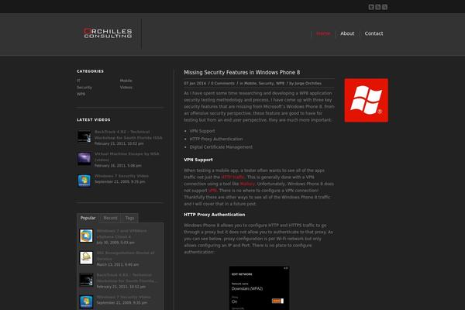Click Windows 7 and VMWare post thumbnail
This screenshot has width=465, height=310.
click(86, 236)
